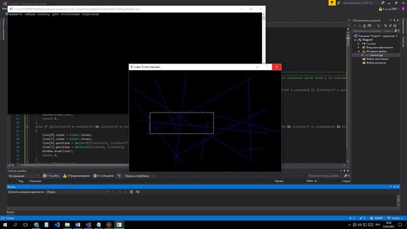Screen dimensions: 407x229
Task: Click the 'Описание' column header in Error List
Action: pyautogui.click(x=35, y=181)
